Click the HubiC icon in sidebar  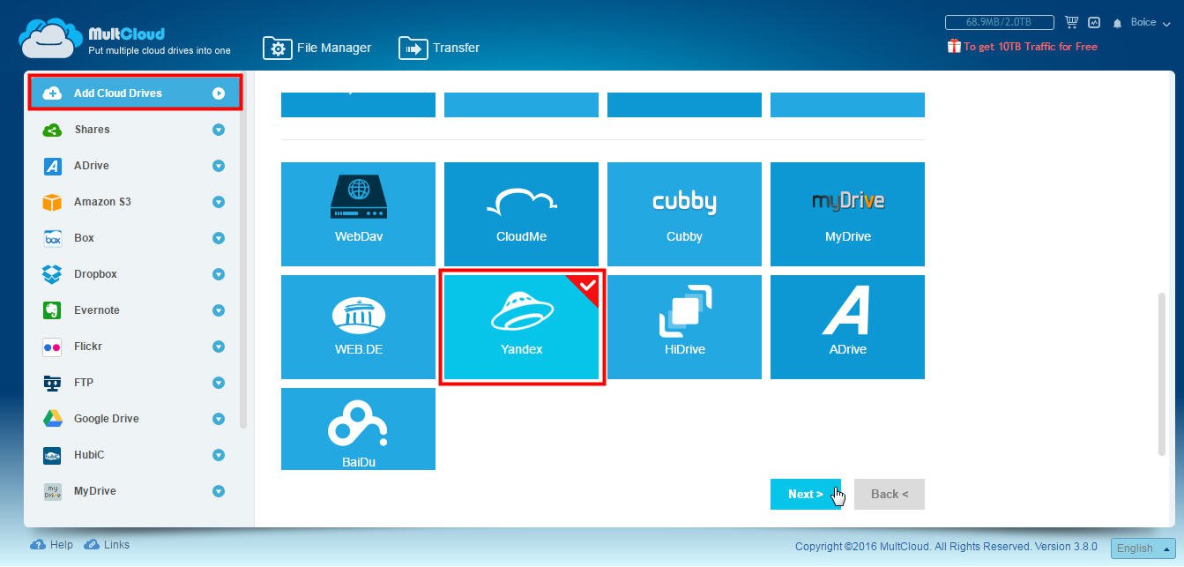(x=52, y=455)
